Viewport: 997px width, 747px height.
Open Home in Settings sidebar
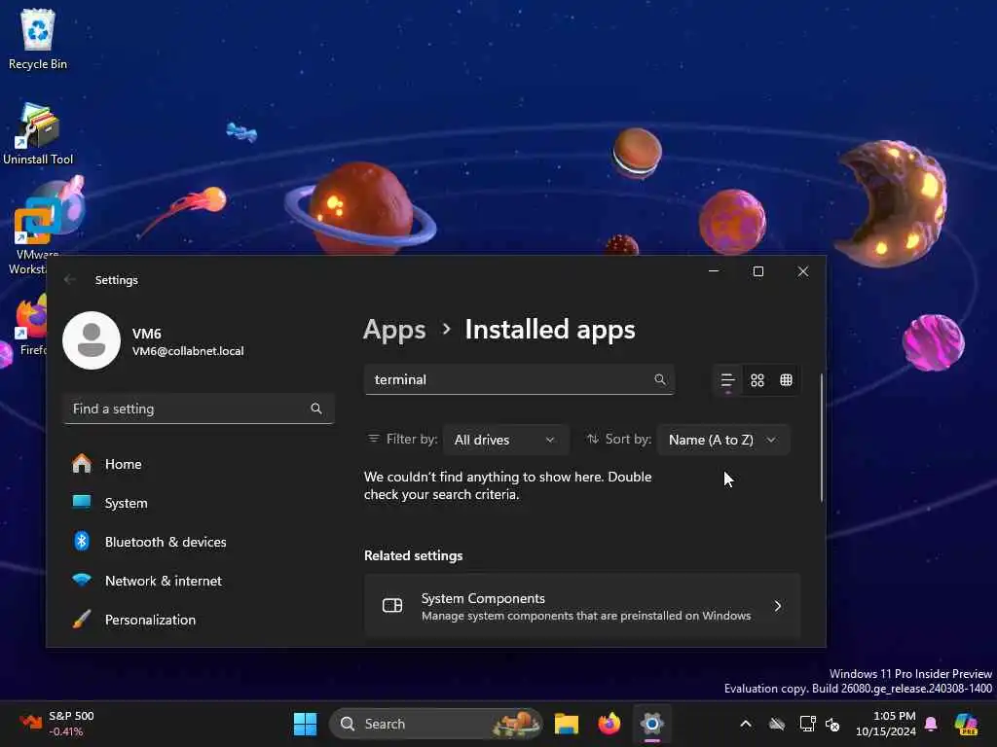(x=199, y=464)
